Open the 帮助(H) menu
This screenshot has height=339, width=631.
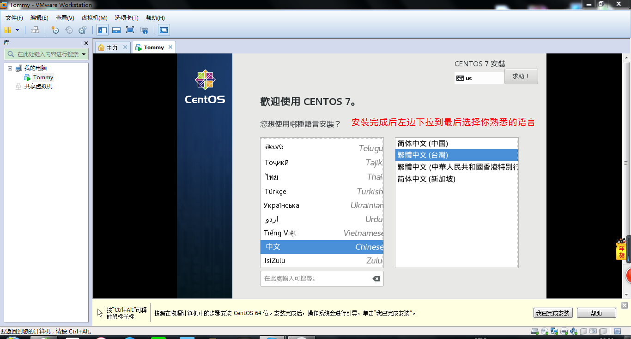pos(155,18)
